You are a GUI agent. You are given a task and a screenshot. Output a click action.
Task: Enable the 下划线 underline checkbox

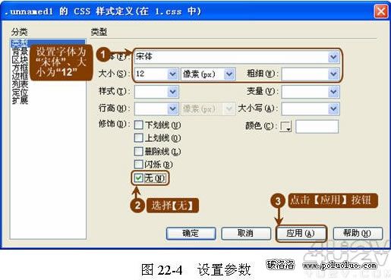coord(139,125)
